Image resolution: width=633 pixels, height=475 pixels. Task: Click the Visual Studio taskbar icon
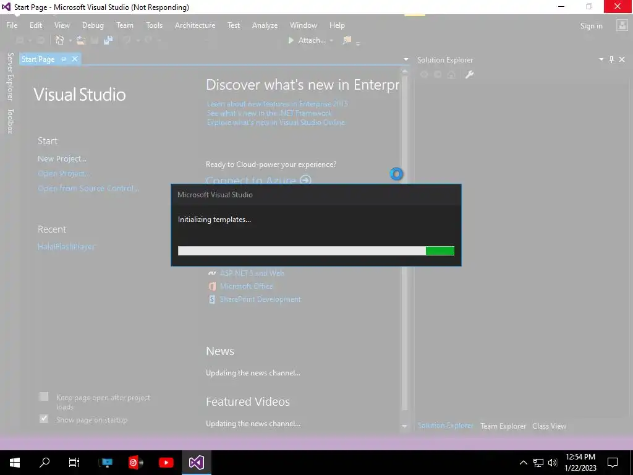197,463
